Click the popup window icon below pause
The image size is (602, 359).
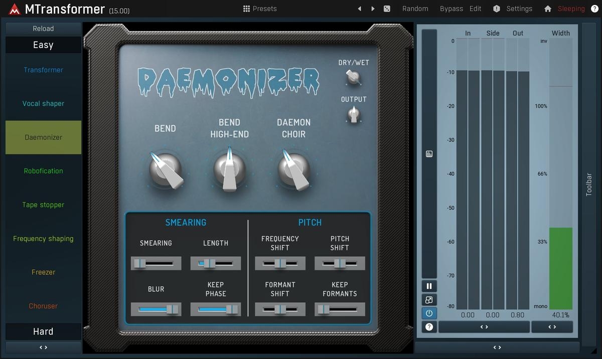pyautogui.click(x=429, y=300)
